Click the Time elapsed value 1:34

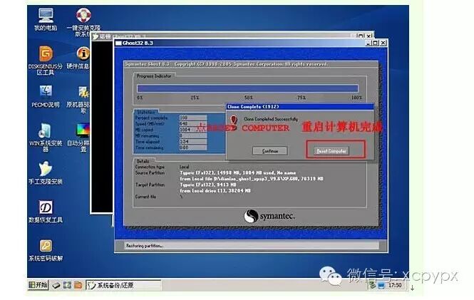tap(193, 141)
